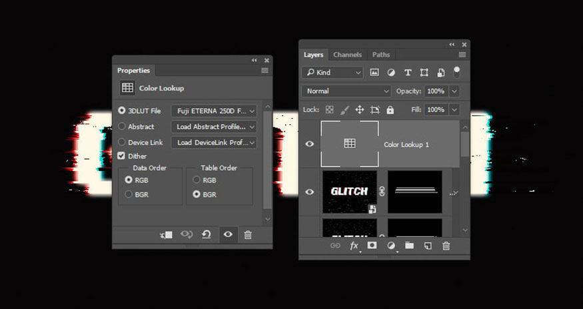Hide the GLITCH smart object layer
This screenshot has width=583, height=309.
309,192
